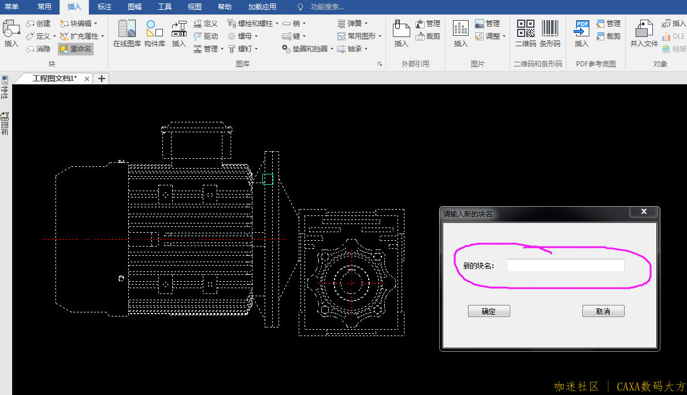Click the 新的块名 text field
This screenshot has width=687, height=395.
point(565,266)
